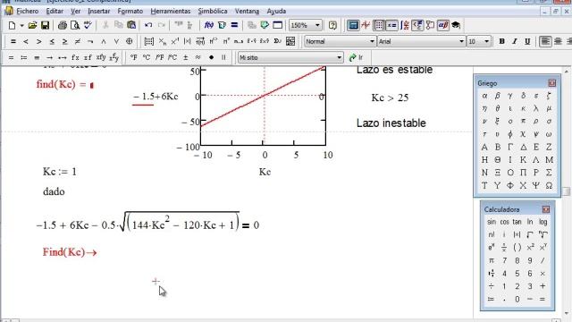Click the log button in Calculadora
Image resolution: width=572 pixels, height=322 pixels.
point(543,222)
